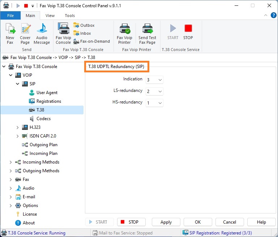
Task: Expand the Options tree node
Action: point(10,206)
